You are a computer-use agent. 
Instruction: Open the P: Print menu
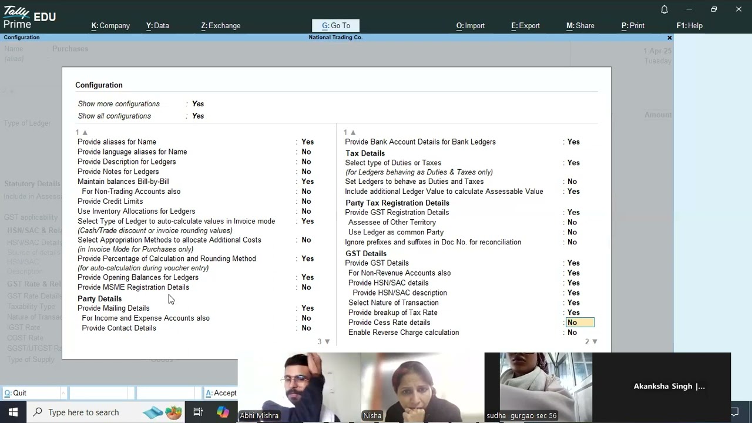[633, 26]
